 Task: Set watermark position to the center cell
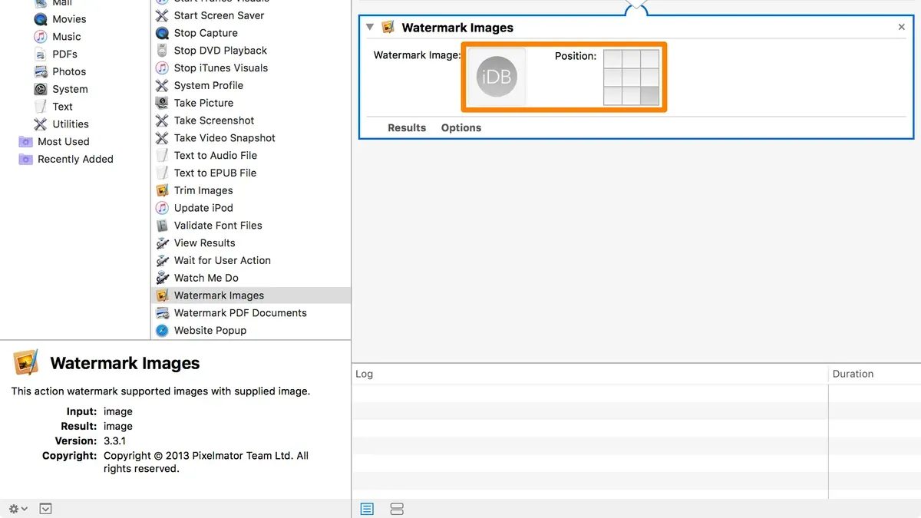click(631, 78)
